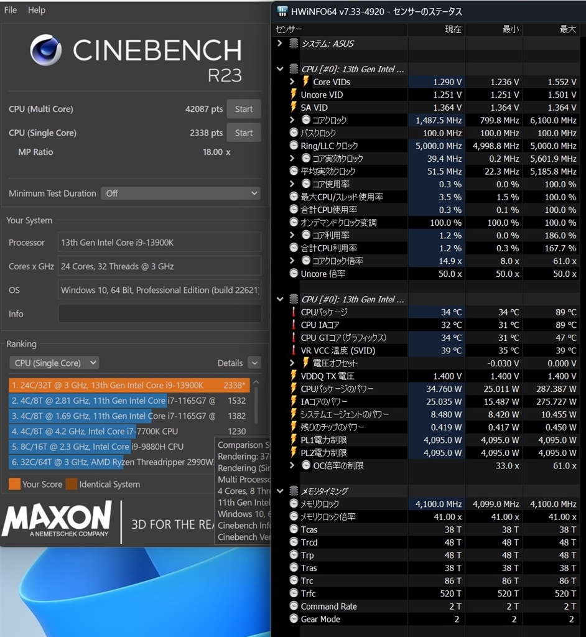The width and height of the screenshot is (586, 637).
Task: Click the lightning icon beside PL1電力制限
Action: point(294,440)
